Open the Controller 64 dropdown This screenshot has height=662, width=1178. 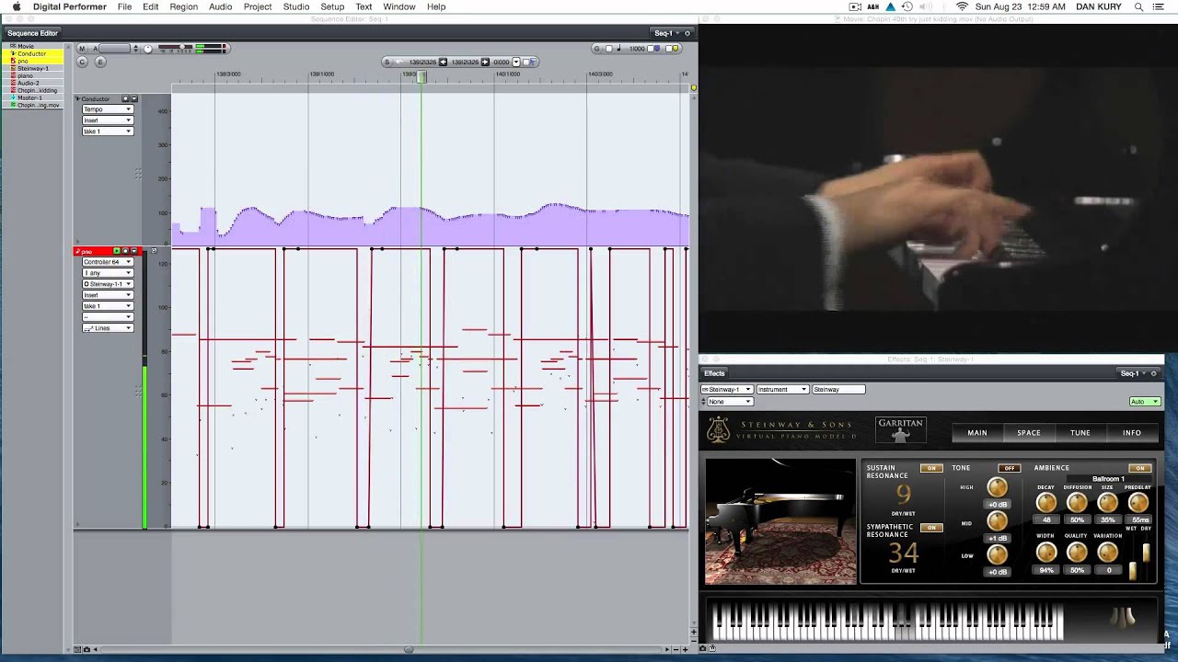tap(108, 262)
